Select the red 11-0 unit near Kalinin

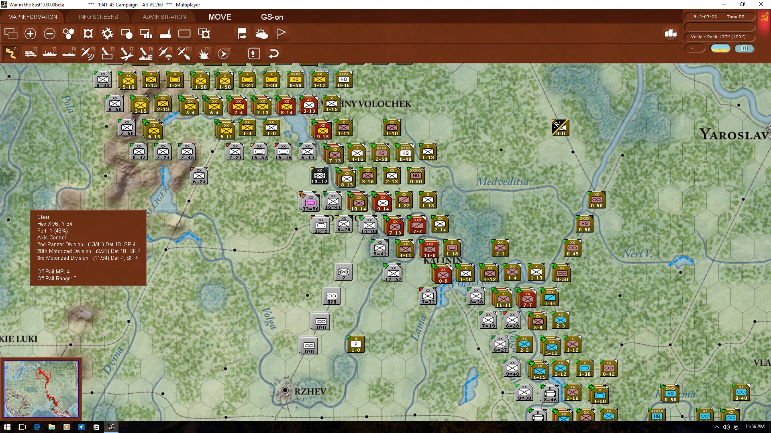tap(429, 249)
